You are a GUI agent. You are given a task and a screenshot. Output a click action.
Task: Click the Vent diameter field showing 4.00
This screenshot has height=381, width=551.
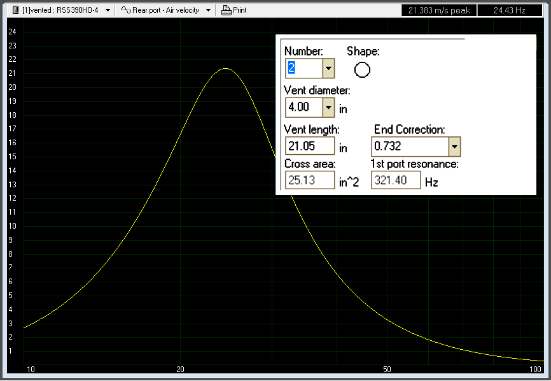(304, 107)
